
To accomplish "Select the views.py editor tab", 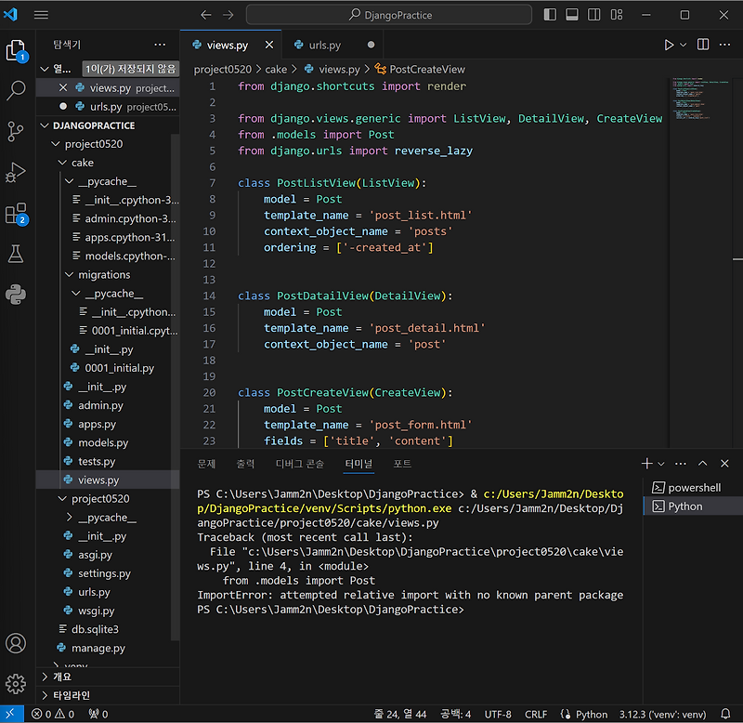I will click(x=230, y=45).
